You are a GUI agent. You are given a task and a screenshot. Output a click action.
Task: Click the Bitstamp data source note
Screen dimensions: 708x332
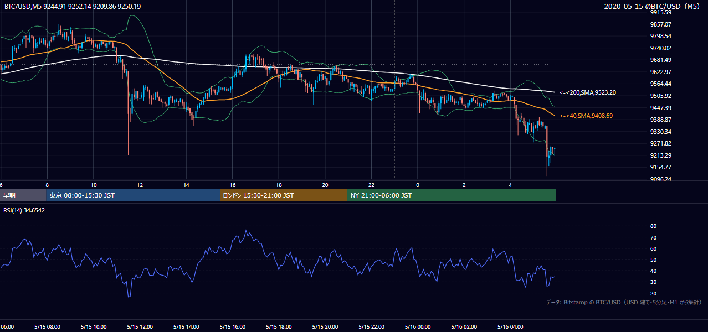click(624, 303)
